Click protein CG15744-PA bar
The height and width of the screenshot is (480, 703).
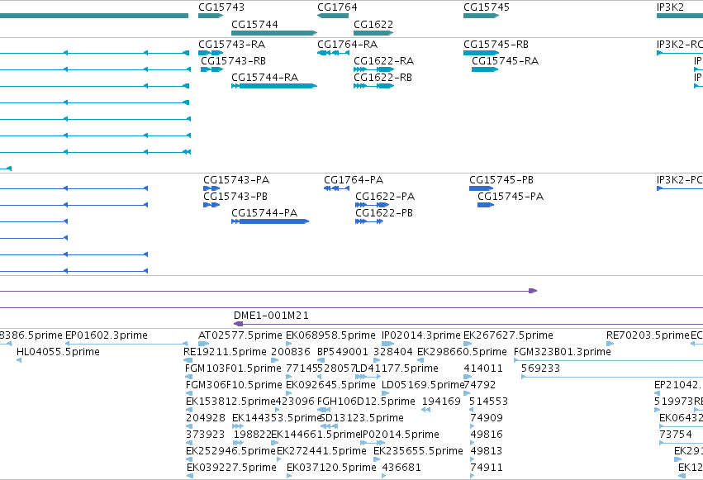click(x=270, y=221)
